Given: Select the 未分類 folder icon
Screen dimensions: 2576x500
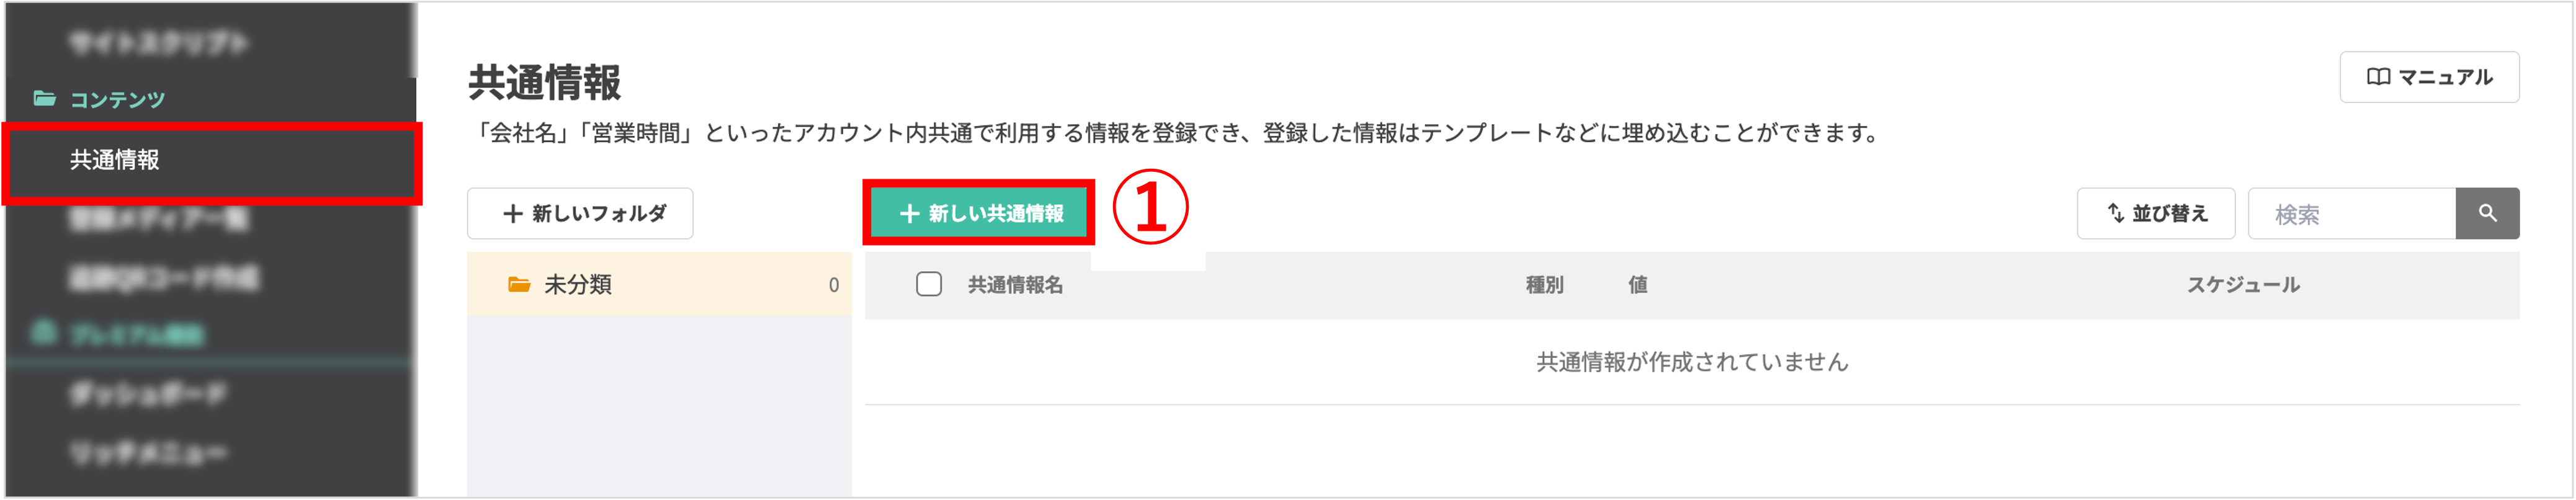Looking at the screenshot, I should (x=518, y=285).
